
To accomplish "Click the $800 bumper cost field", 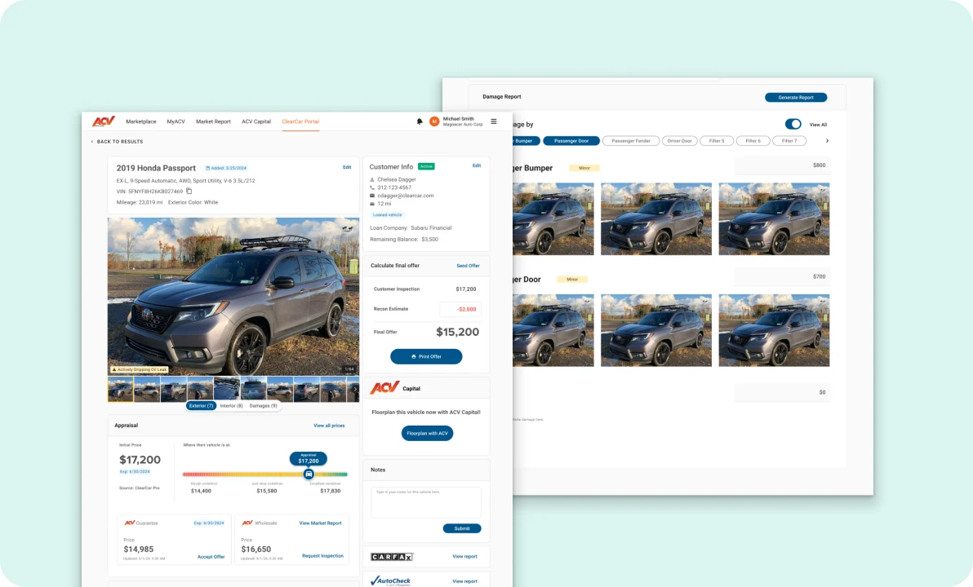I will [782, 166].
